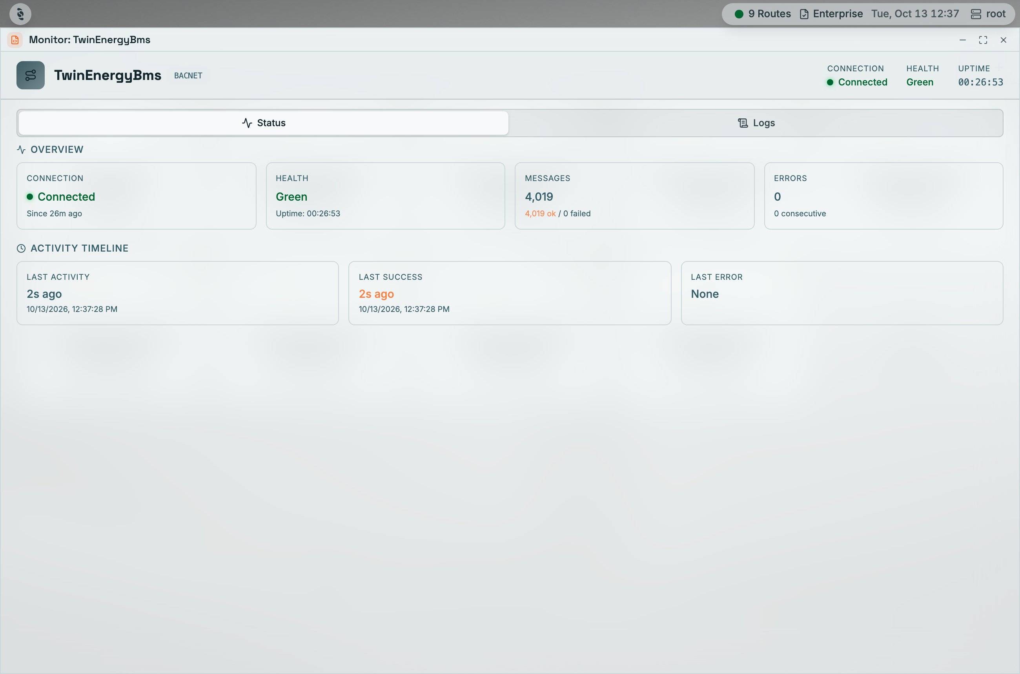Click the TwinEnergyBms heading

pos(107,75)
